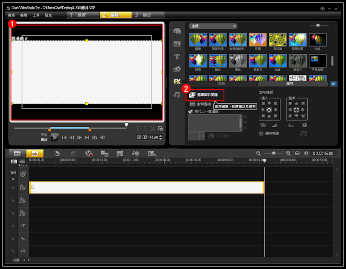
Task: Open alignment options icon below Mask button
Action: pos(193,104)
